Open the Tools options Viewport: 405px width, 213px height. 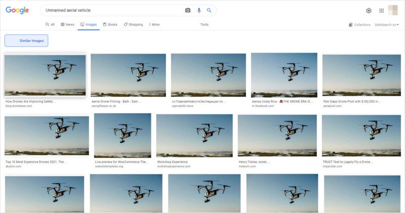click(205, 24)
